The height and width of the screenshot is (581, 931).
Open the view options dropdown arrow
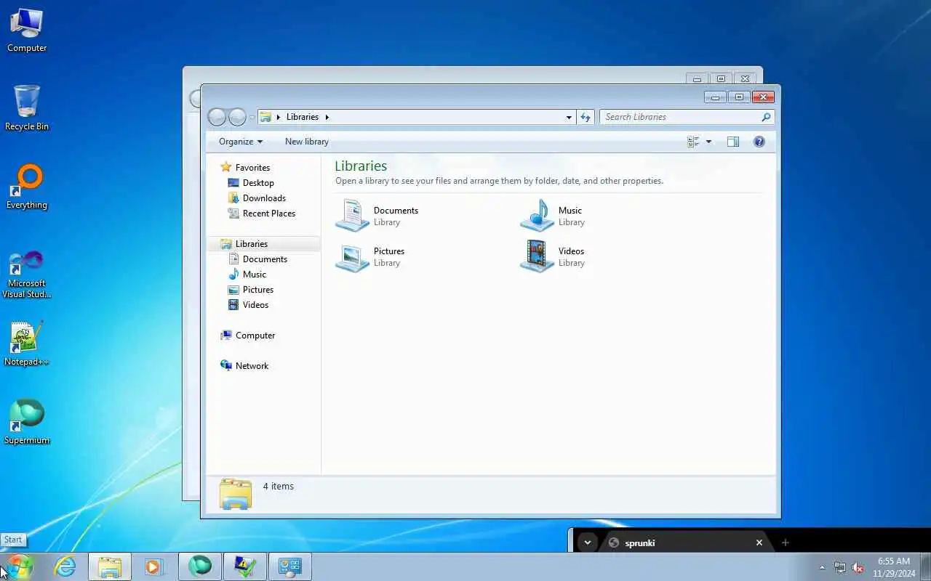(709, 142)
